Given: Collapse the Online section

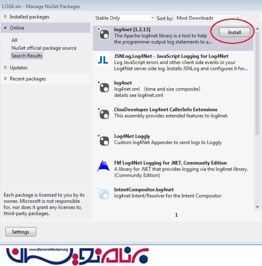Looking at the screenshot, I should [x=5, y=28].
